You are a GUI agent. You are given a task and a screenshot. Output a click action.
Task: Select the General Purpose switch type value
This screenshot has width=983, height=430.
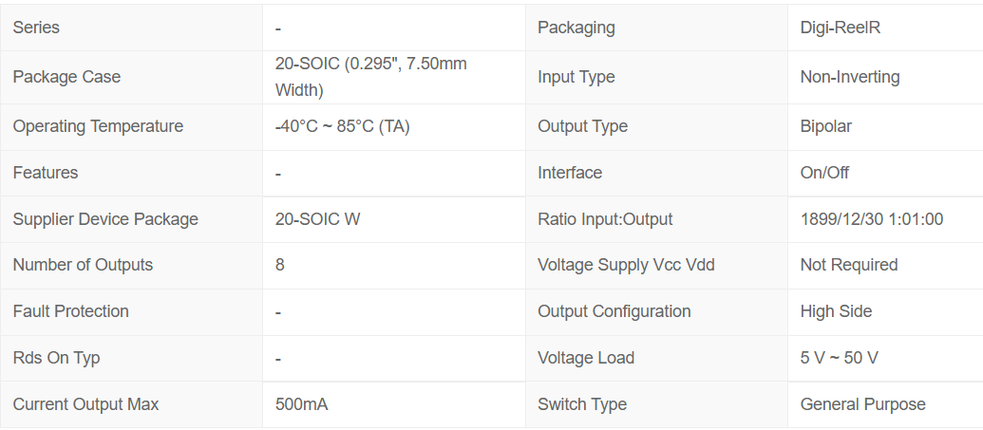point(862,404)
